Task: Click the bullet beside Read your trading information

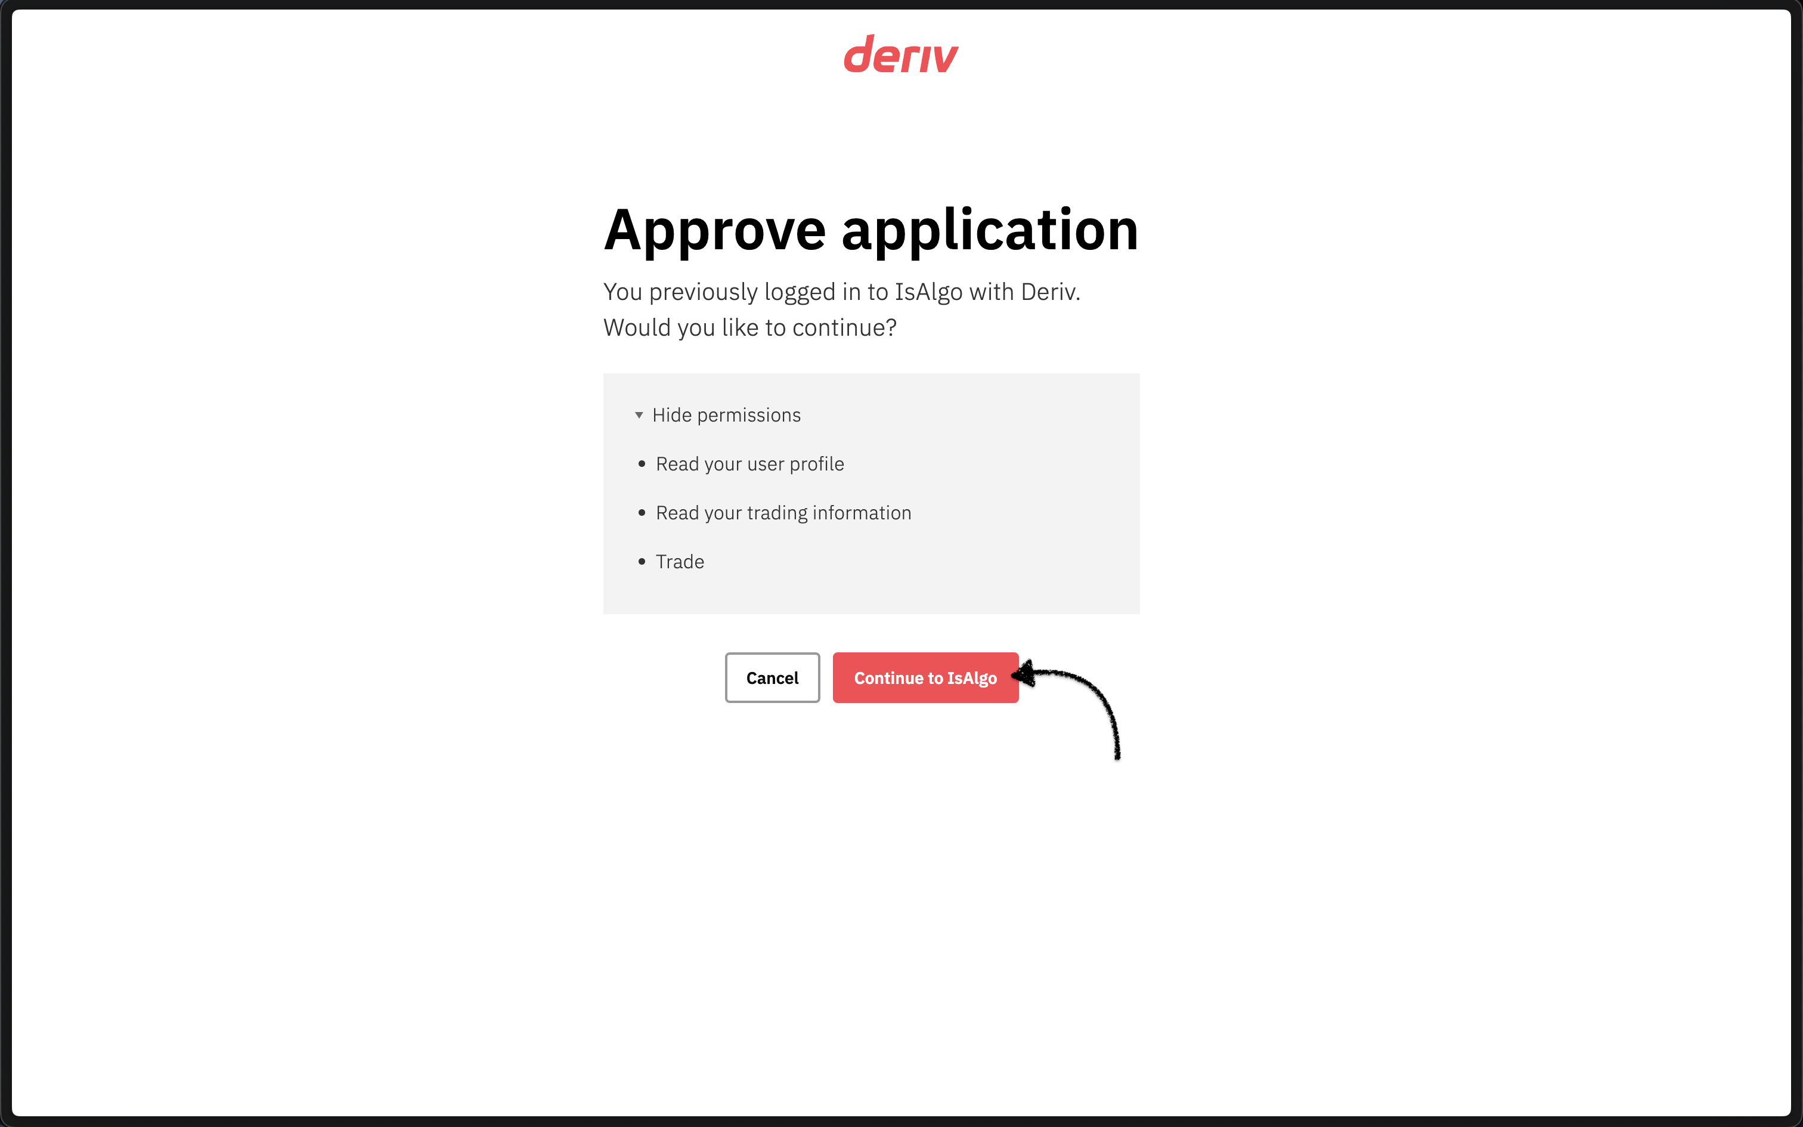Action: point(642,512)
